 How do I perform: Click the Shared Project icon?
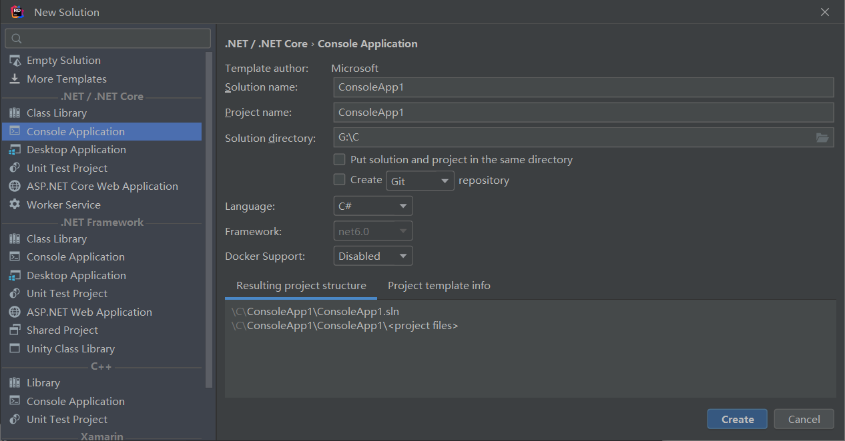pos(15,330)
